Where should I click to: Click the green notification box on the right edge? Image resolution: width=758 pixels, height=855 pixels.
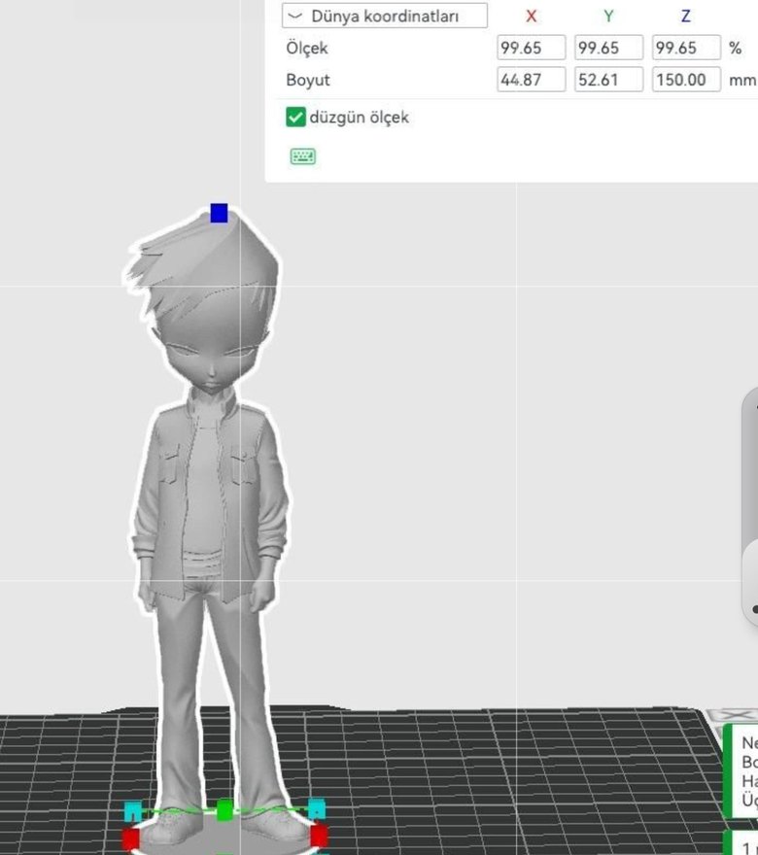pyautogui.click(x=743, y=772)
